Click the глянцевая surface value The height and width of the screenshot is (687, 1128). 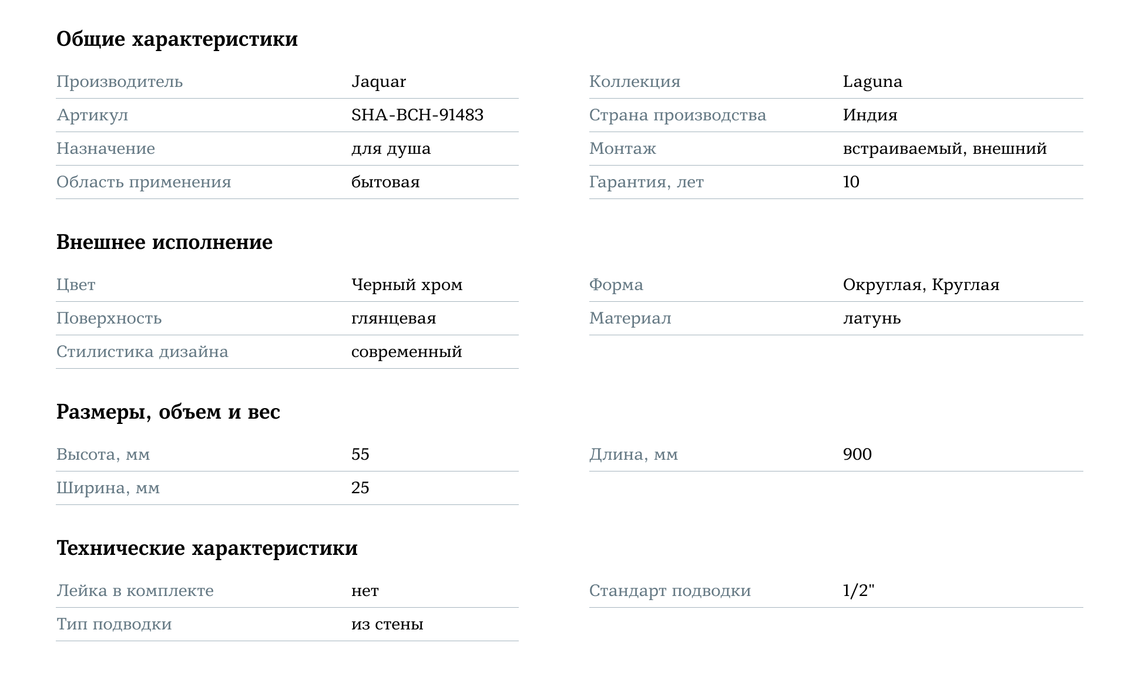[394, 319]
